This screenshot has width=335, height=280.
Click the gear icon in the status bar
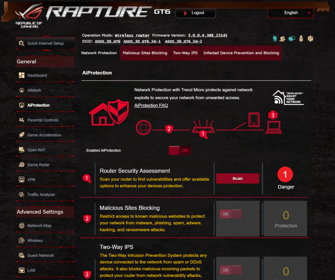(310, 39)
